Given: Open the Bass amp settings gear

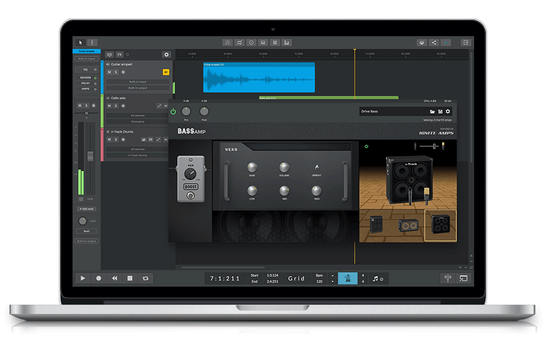Looking at the screenshot, I should [447, 111].
